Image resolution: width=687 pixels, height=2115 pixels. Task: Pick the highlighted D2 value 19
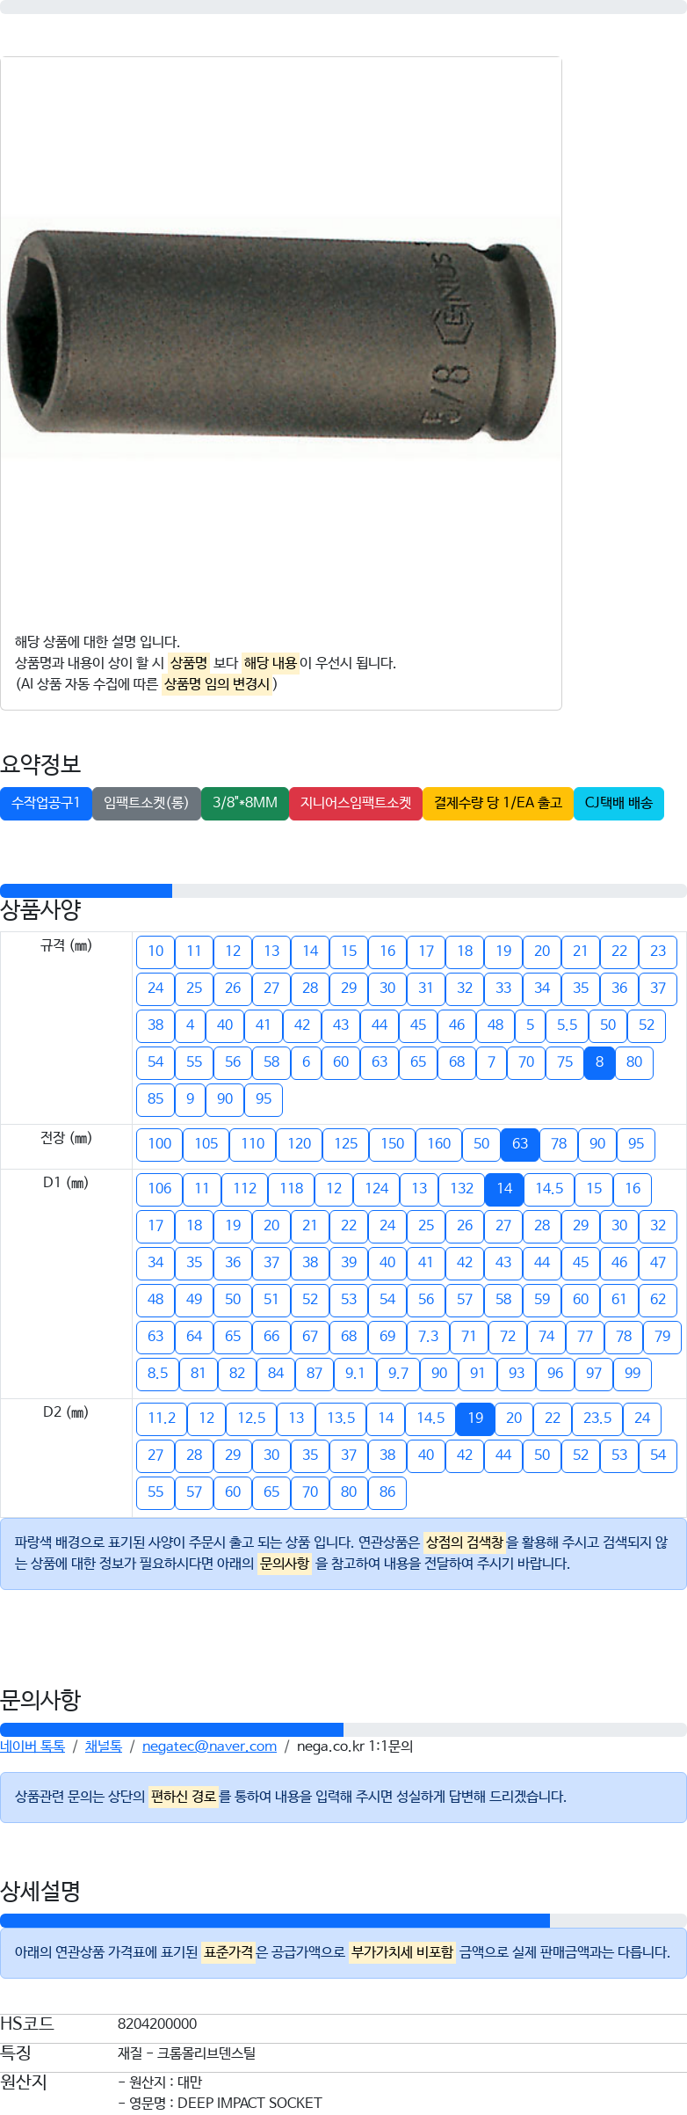coord(475,1419)
